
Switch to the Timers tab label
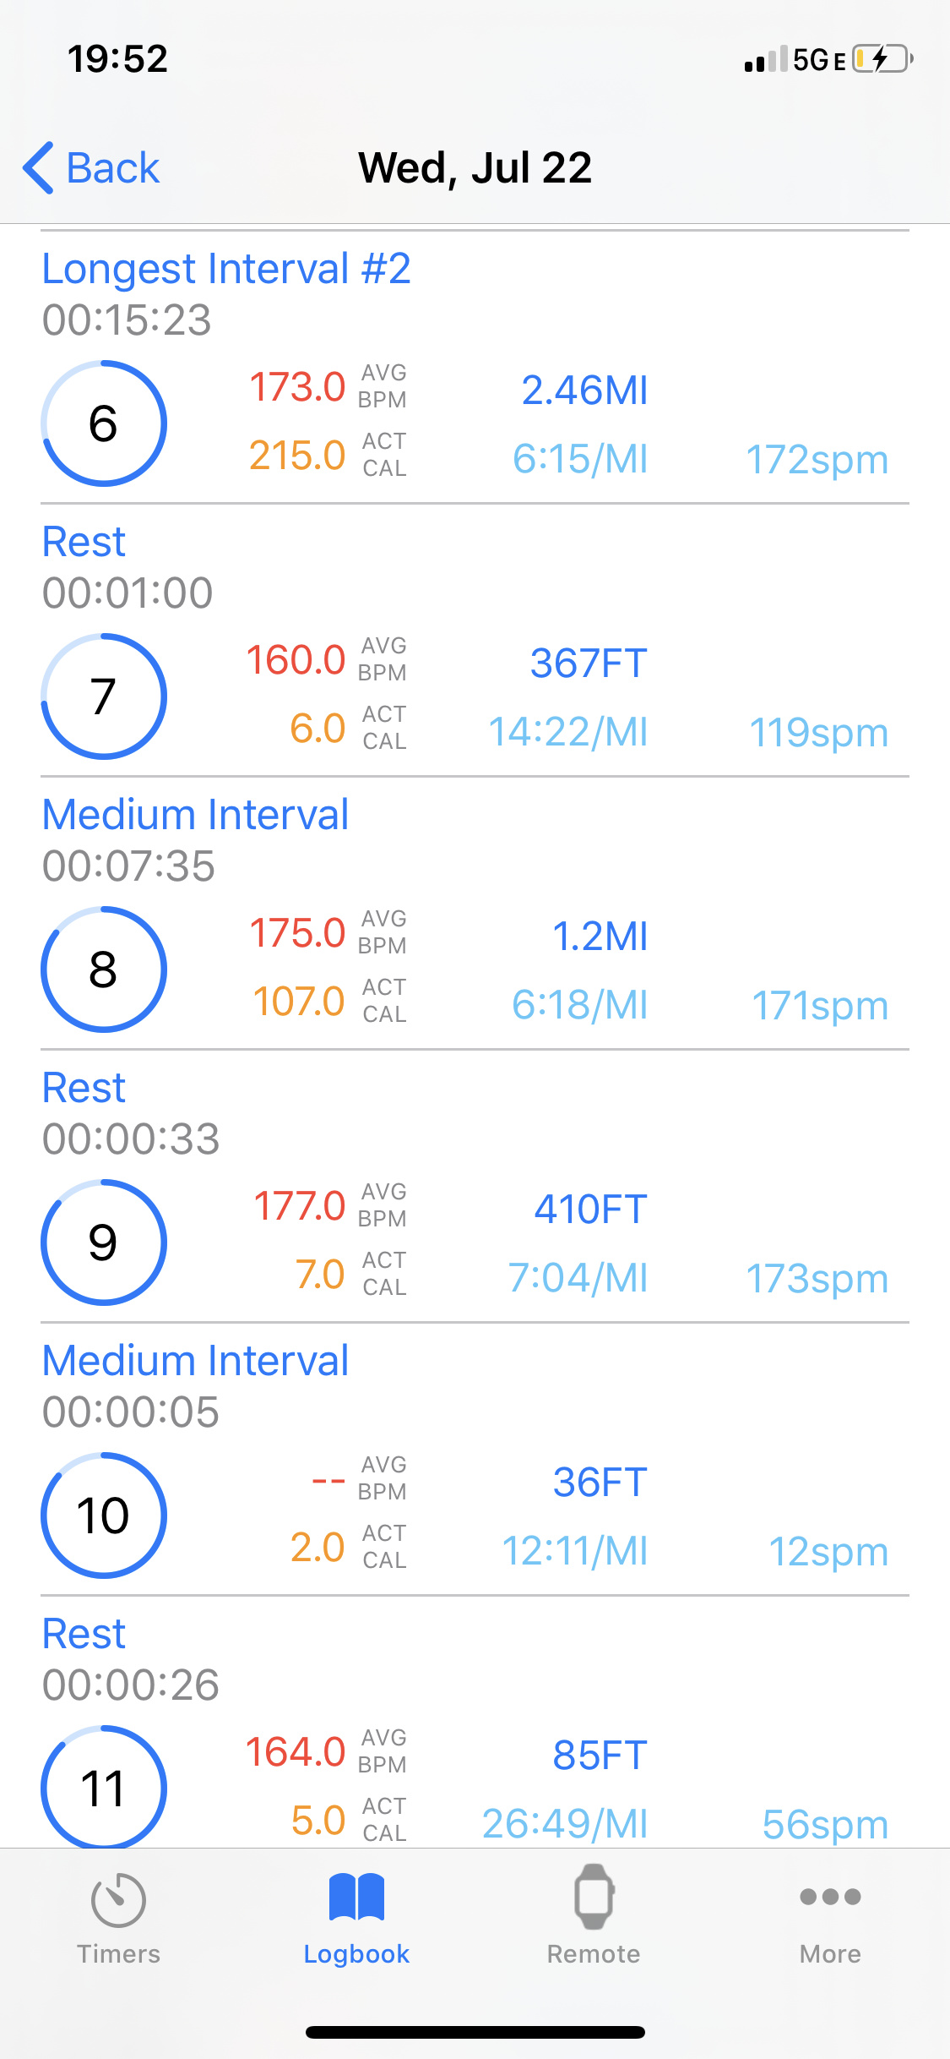(118, 1954)
